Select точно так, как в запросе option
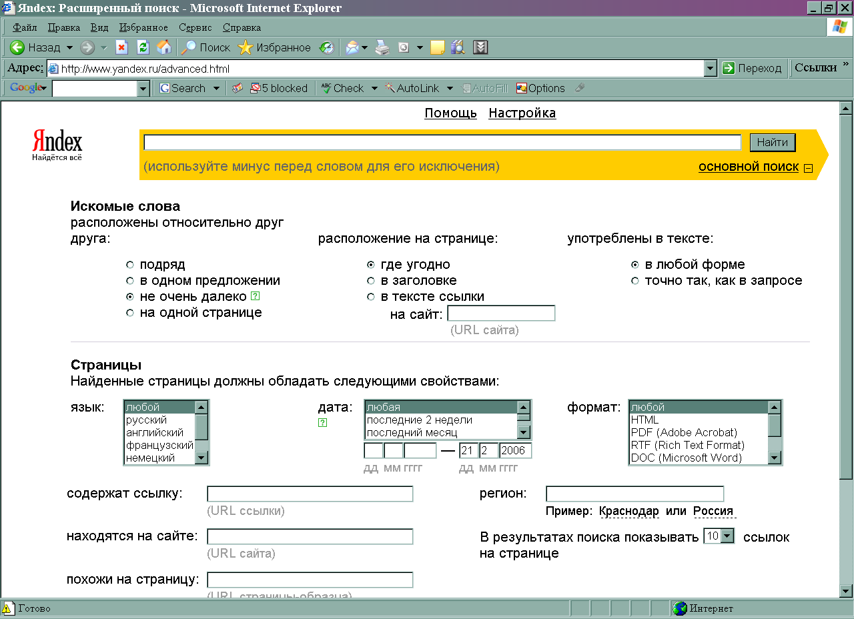Viewport: 854px width, 619px height. [x=635, y=281]
